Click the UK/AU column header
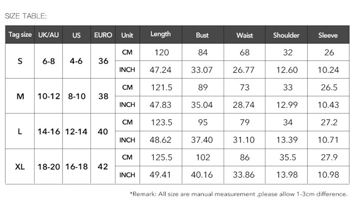Viewport: 355px width, 206px height. 48,35
